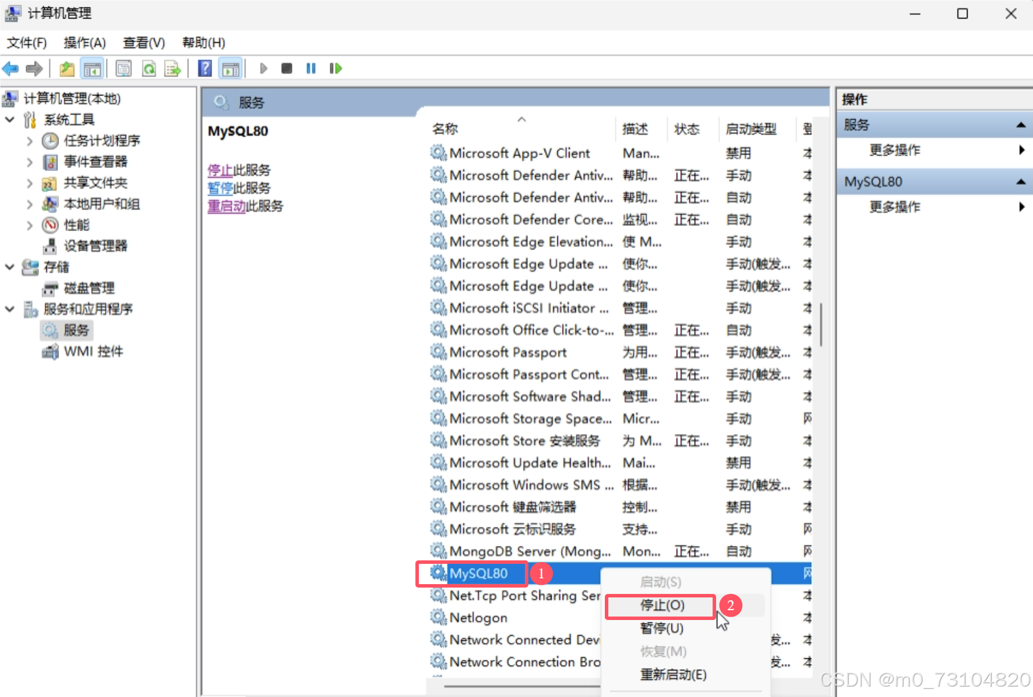Click the Export list toolbar icon

click(x=173, y=69)
